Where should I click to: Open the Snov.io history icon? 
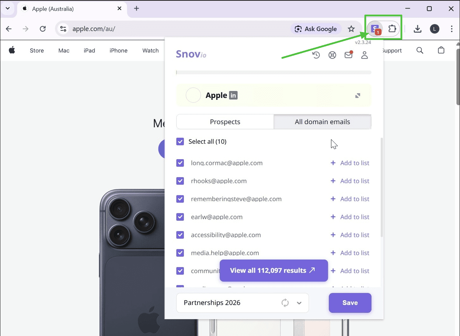coord(316,55)
